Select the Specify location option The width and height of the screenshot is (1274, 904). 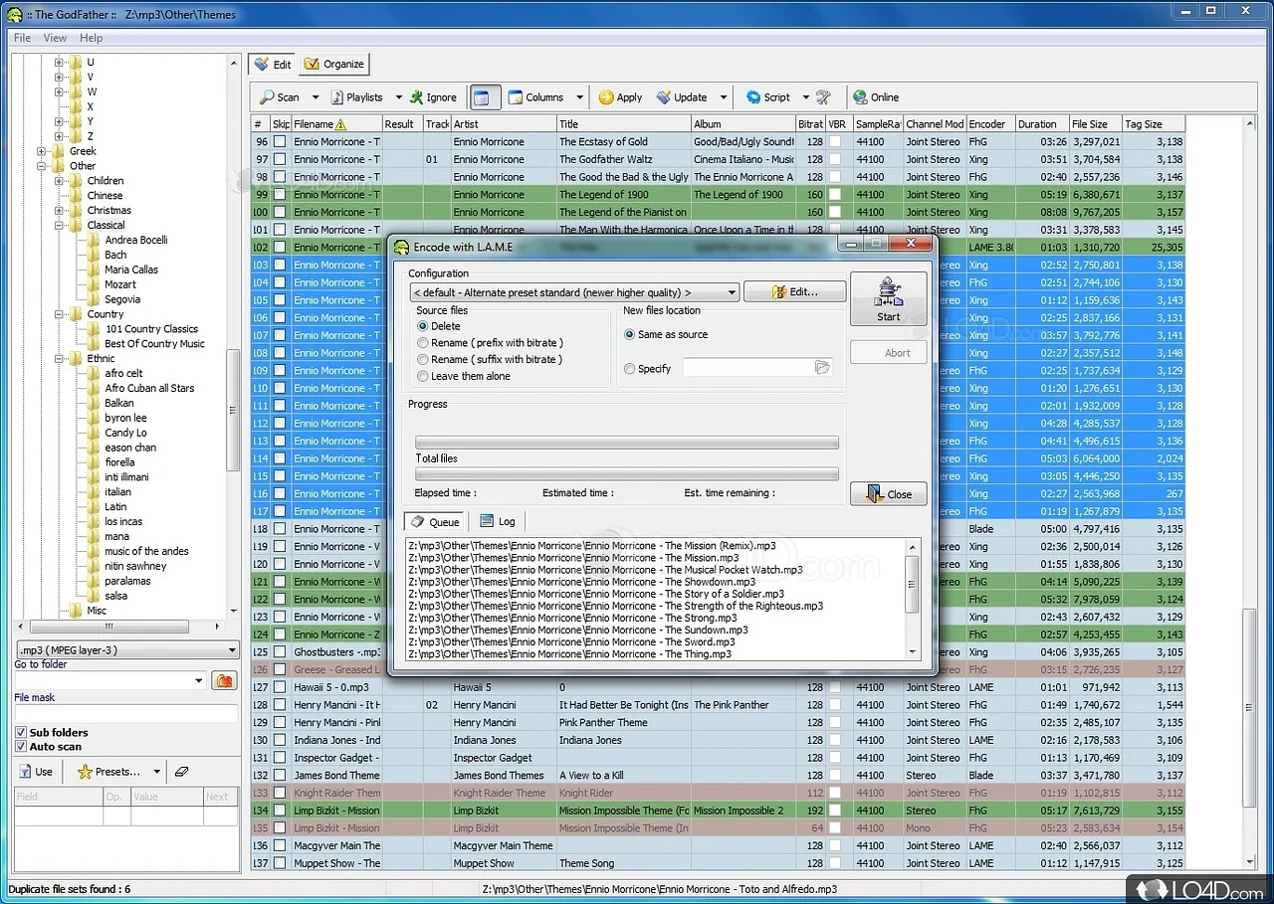click(x=648, y=368)
